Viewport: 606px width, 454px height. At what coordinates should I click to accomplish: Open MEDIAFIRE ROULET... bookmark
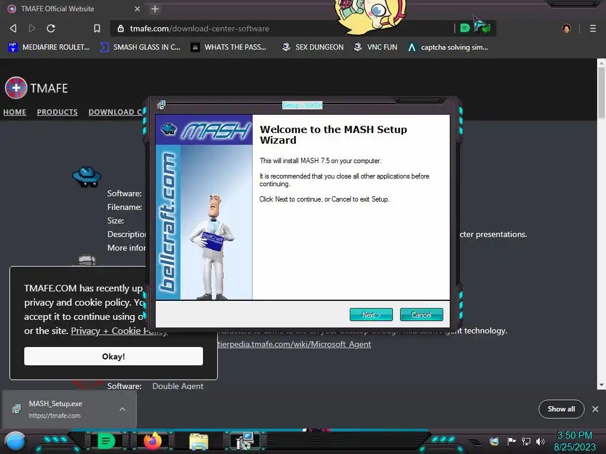[x=49, y=47]
